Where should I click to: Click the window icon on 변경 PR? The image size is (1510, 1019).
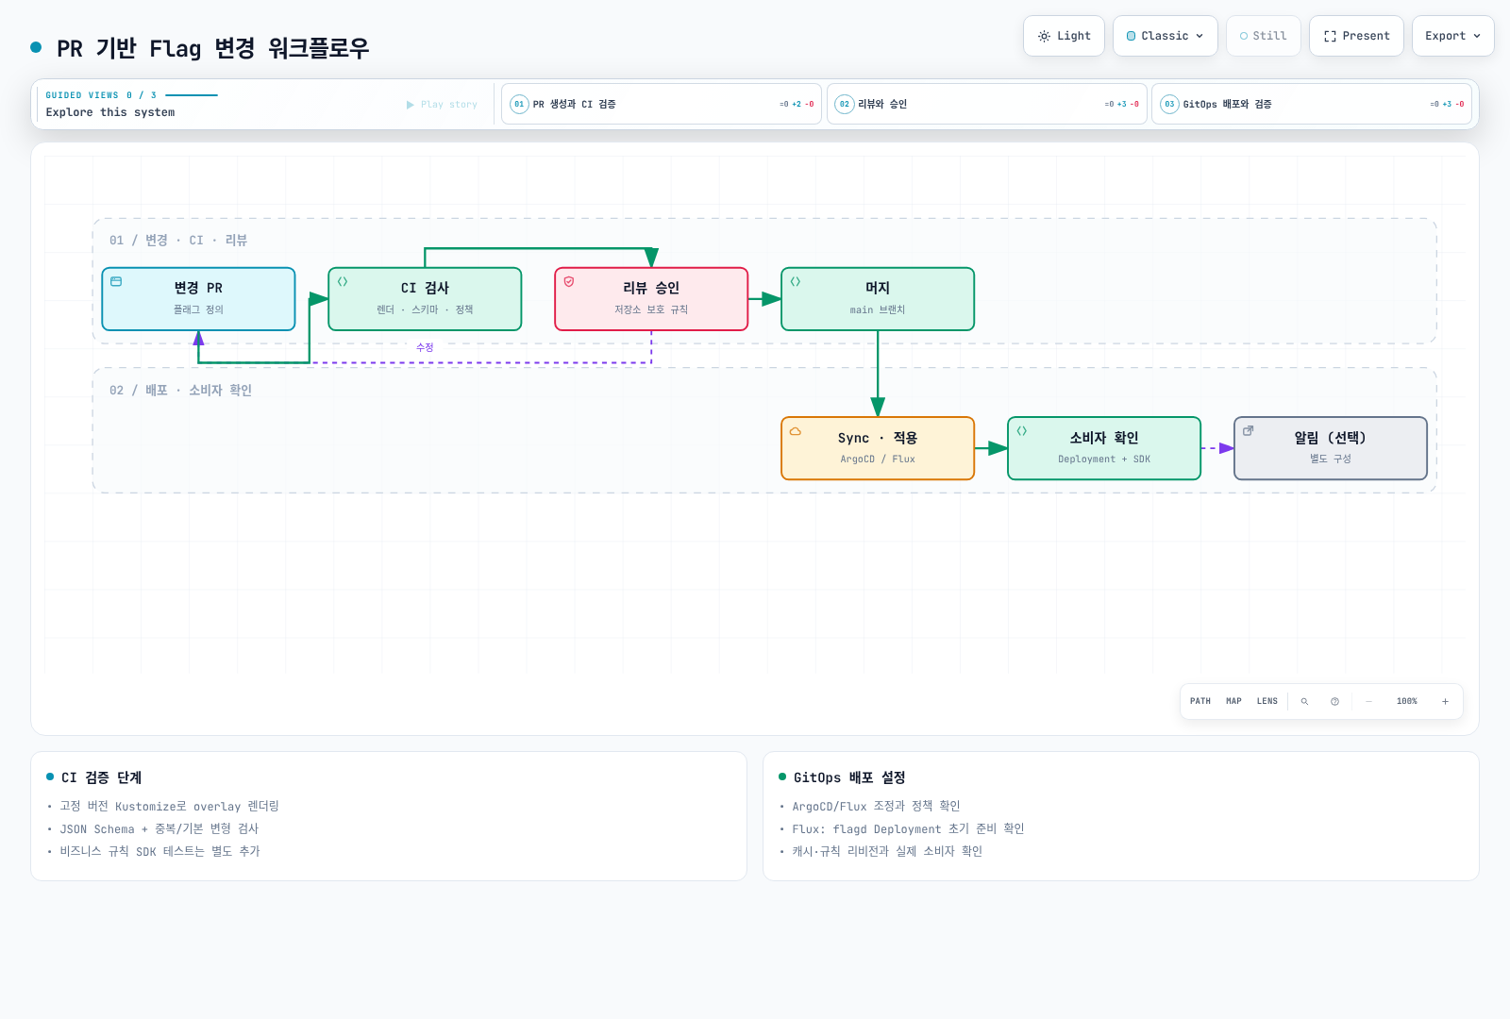pyautogui.click(x=116, y=281)
